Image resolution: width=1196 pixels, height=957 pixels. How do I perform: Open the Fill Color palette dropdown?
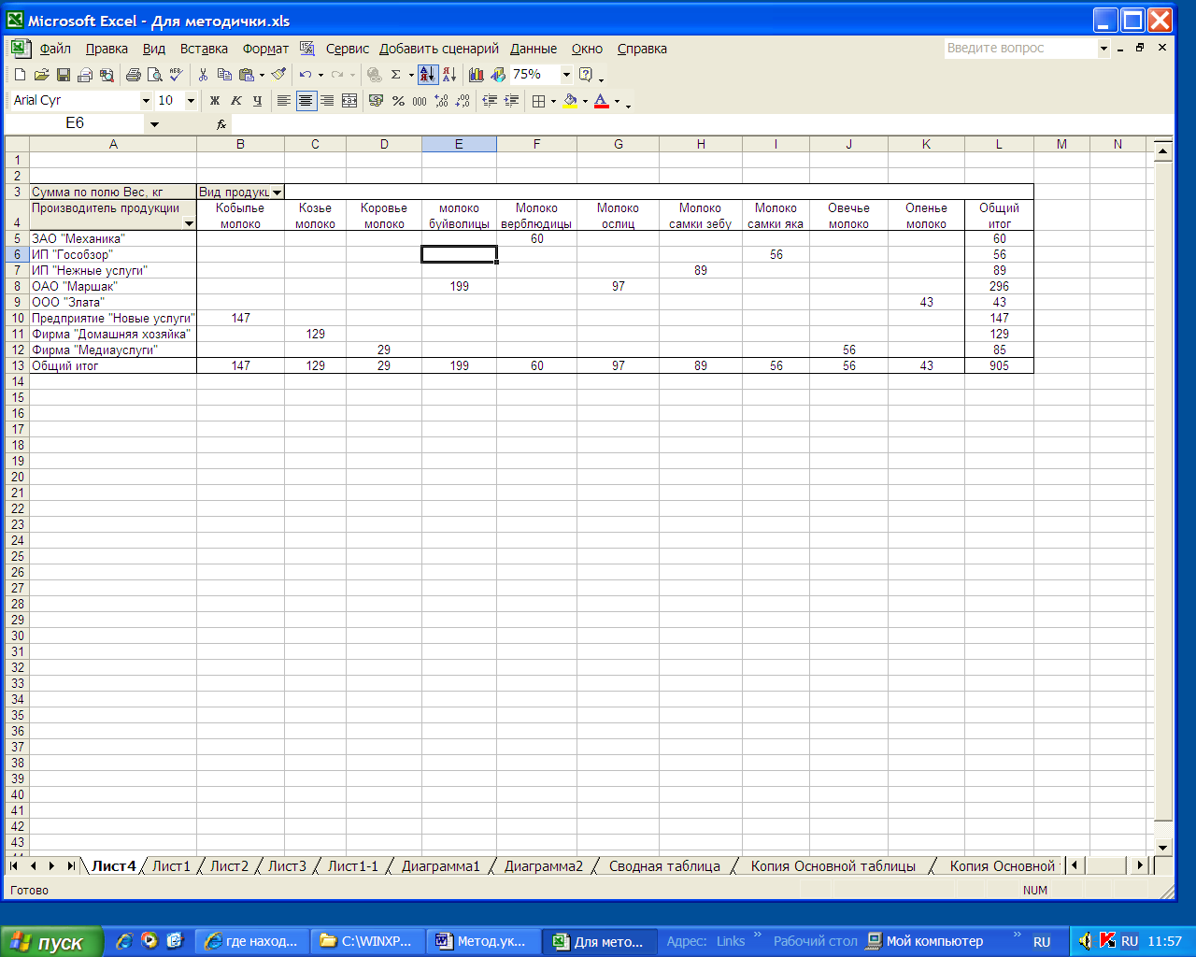585,101
